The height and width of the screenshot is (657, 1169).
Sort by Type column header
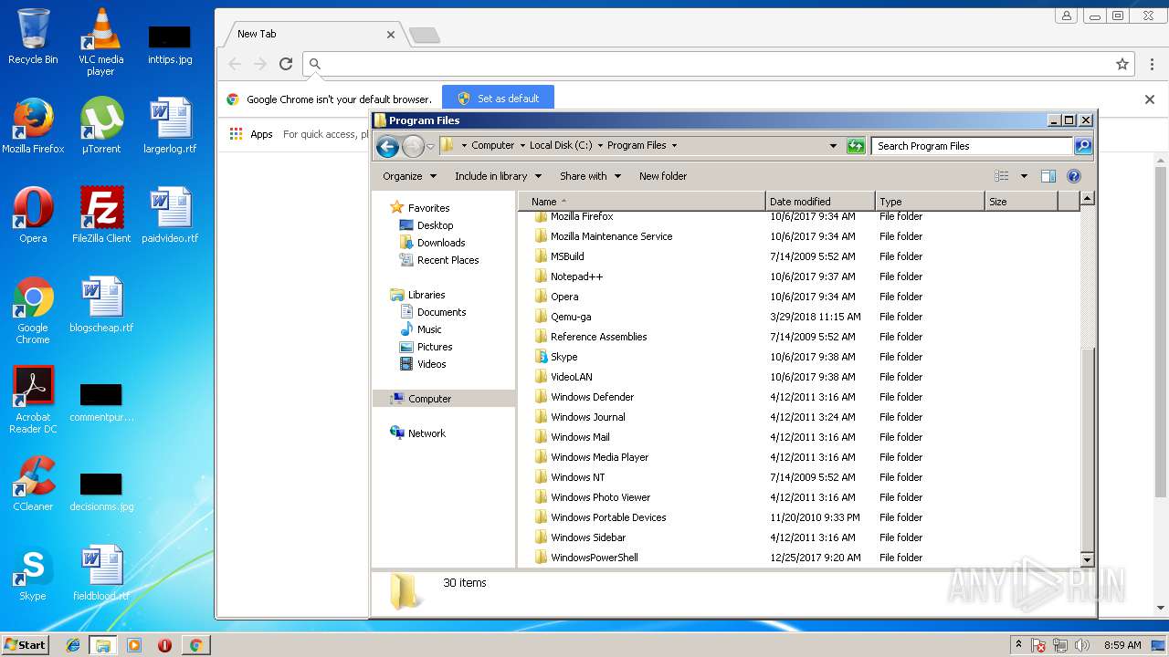pos(930,202)
